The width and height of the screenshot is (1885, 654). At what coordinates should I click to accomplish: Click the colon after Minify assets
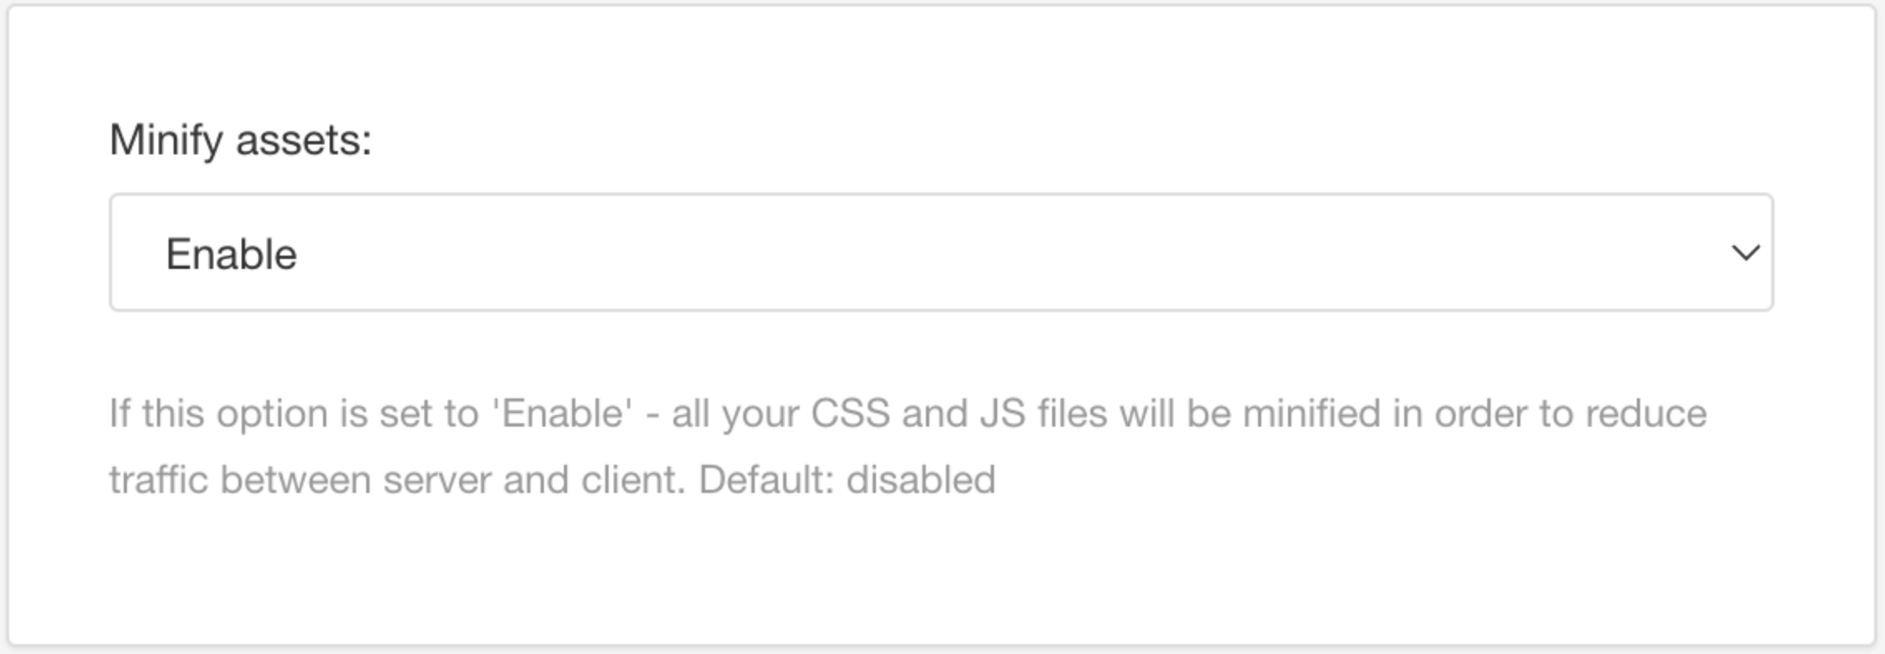point(365,141)
